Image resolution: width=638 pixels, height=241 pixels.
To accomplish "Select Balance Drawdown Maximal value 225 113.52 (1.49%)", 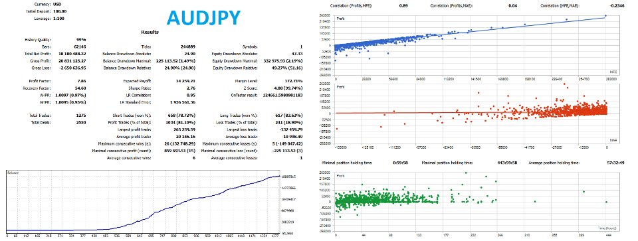I will pyautogui.click(x=175, y=61).
